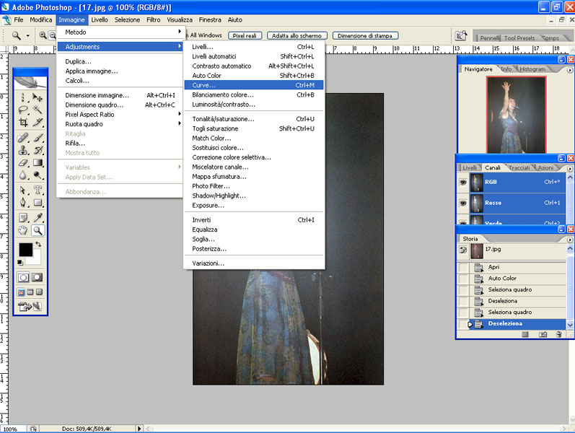Select the Eyedropper tool
575x433 pixels.
38,217
